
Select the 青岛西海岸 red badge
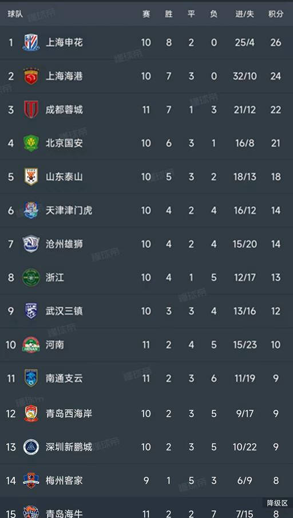click(31, 414)
